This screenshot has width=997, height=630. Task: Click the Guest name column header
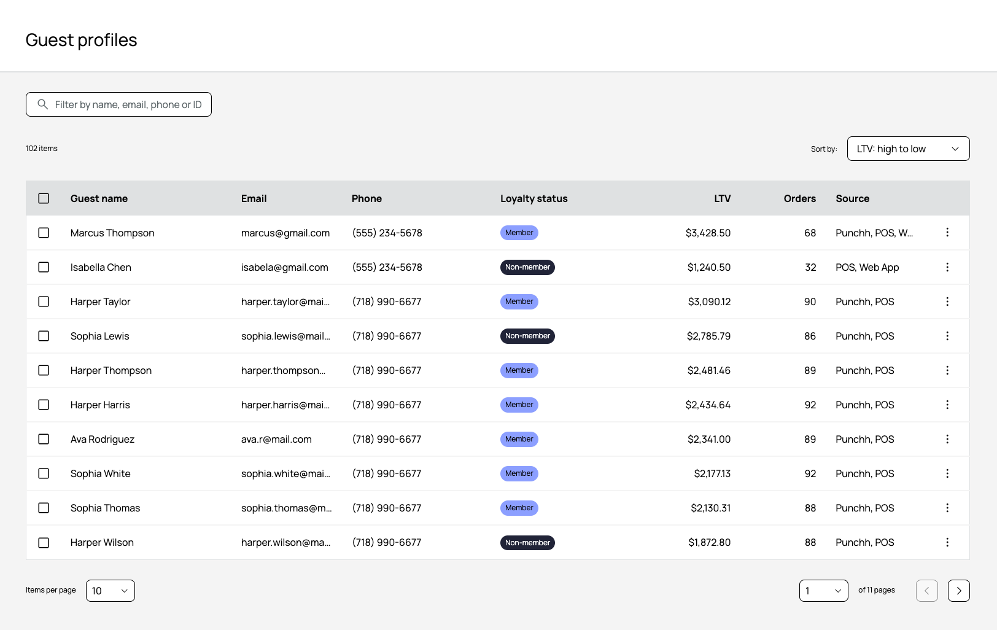(99, 198)
